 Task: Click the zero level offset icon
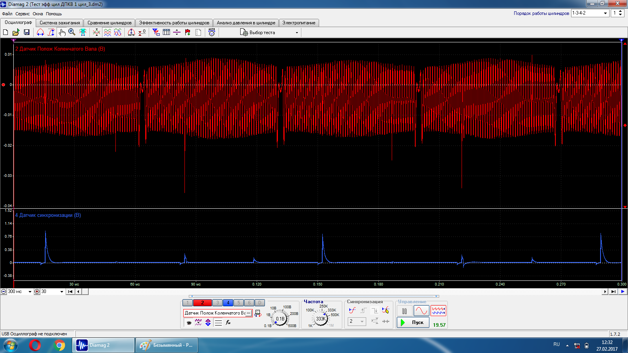[x=142, y=32]
